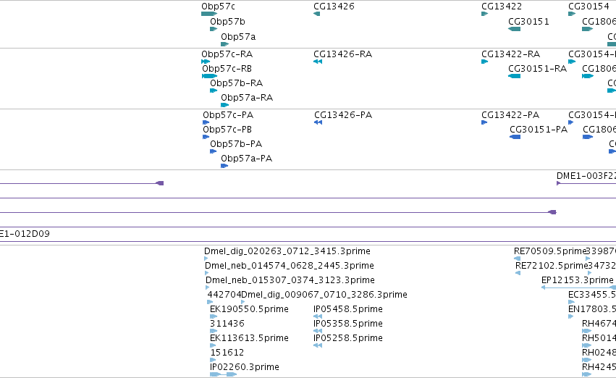The image size is (616, 378).
Task: Select the transcript glyph under CG13426-RA
Action: (x=318, y=62)
